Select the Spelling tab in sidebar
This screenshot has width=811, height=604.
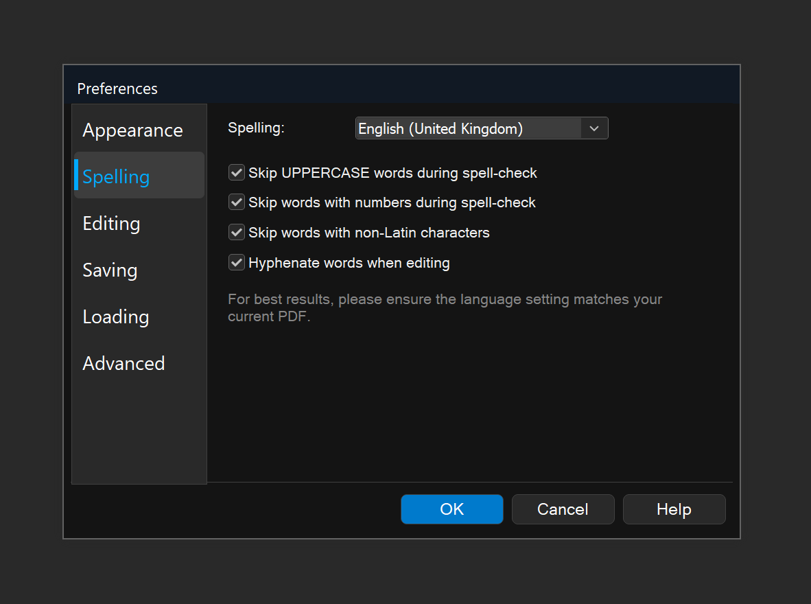tap(116, 176)
